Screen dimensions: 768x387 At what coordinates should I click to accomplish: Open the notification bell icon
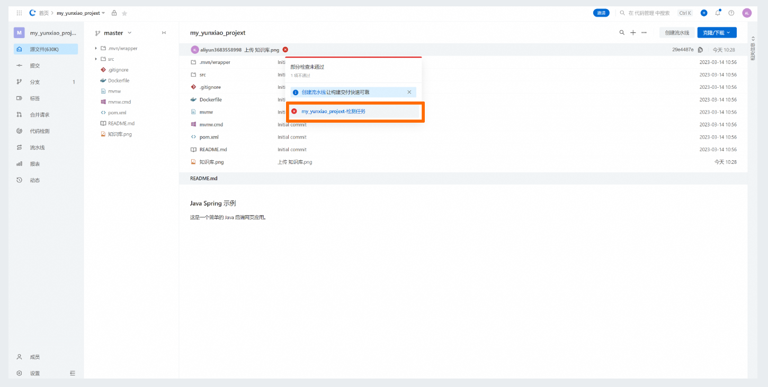tap(718, 13)
